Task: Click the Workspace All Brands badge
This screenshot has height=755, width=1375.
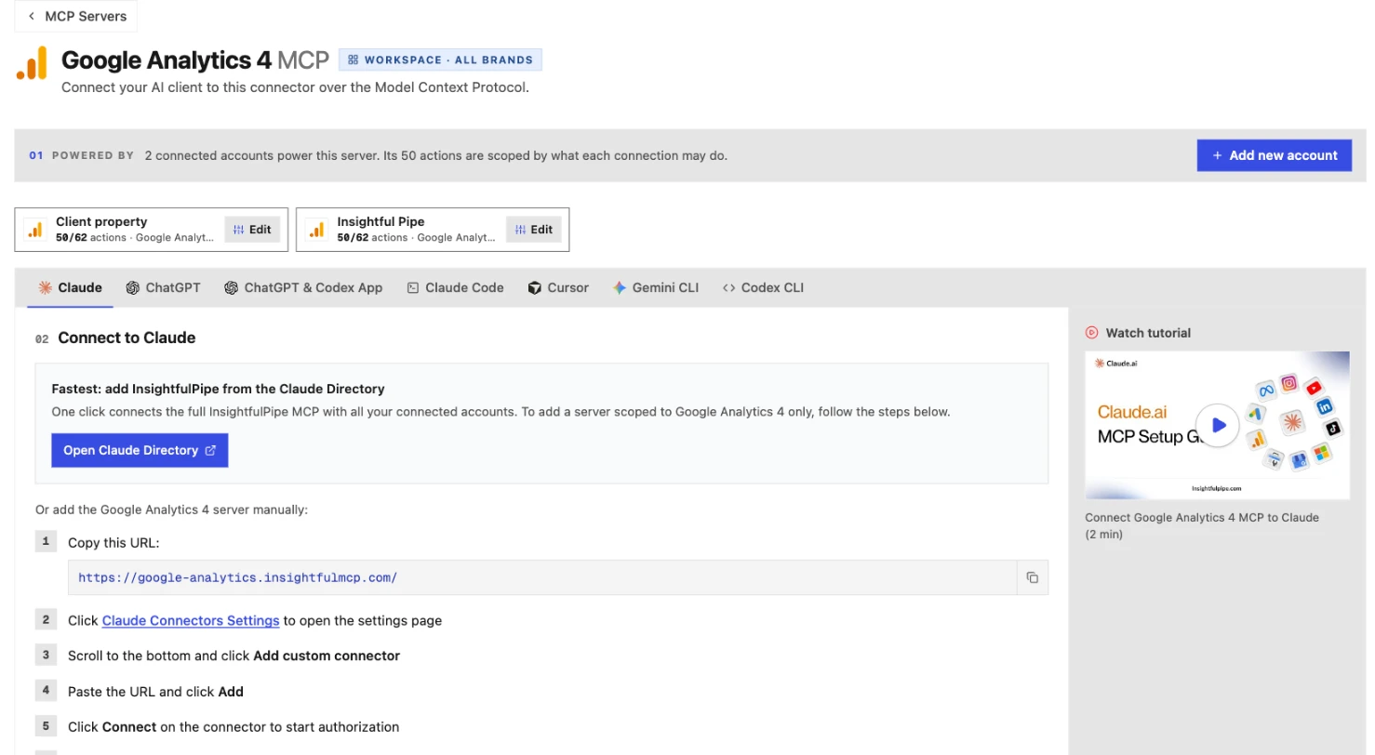Action: pos(440,60)
